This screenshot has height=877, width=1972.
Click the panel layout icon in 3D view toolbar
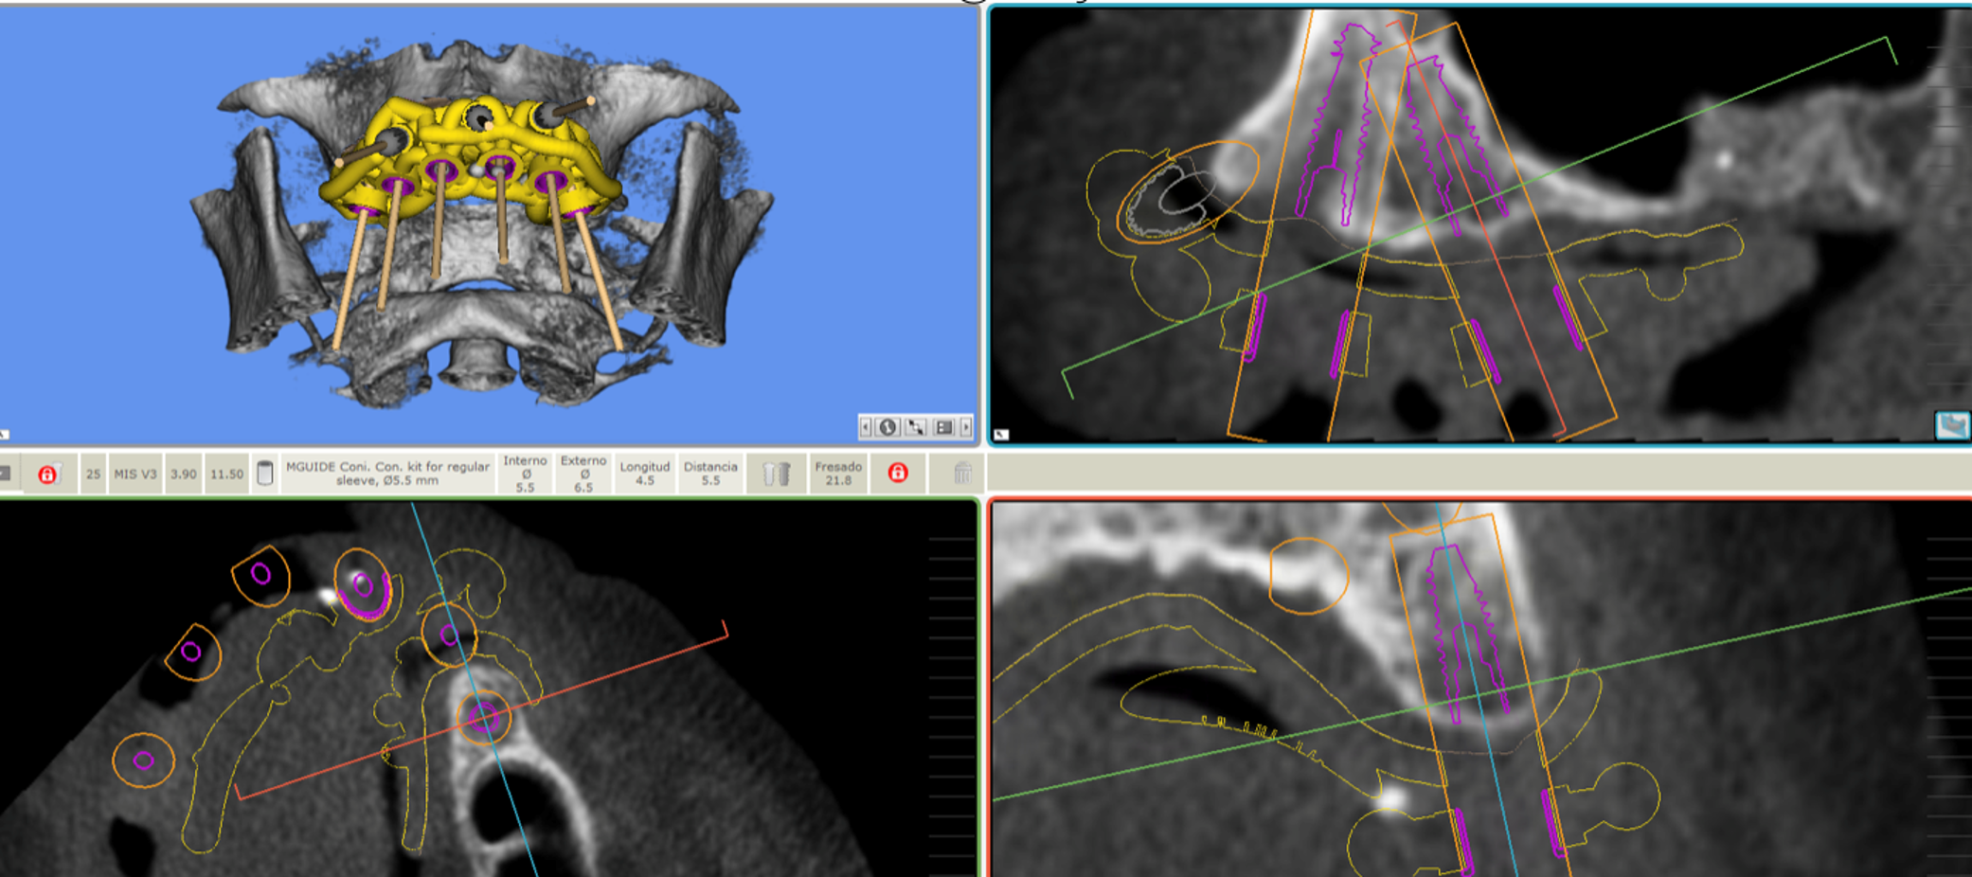pos(943,427)
